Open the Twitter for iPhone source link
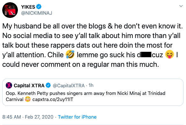 pyautogui.click(x=77, y=117)
